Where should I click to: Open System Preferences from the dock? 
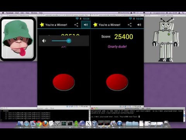coord(57,124)
